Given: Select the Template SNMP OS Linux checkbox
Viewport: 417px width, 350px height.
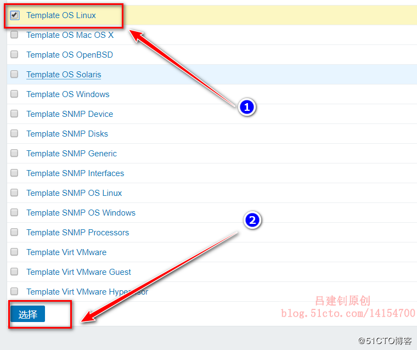Looking at the screenshot, I should [x=14, y=193].
